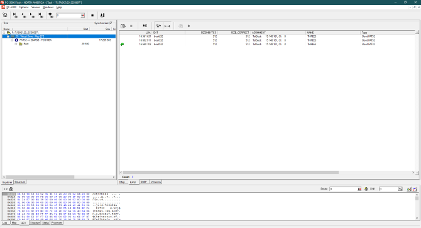Screen dimensions: 421x228
Task: Click the round icon before Shift label
Action: click(366, 189)
